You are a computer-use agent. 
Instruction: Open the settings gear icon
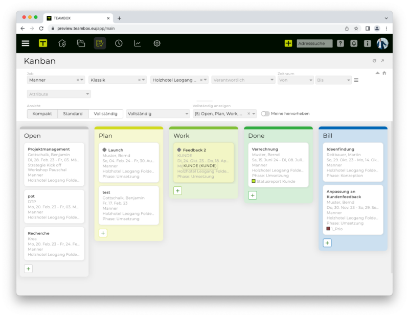157,43
